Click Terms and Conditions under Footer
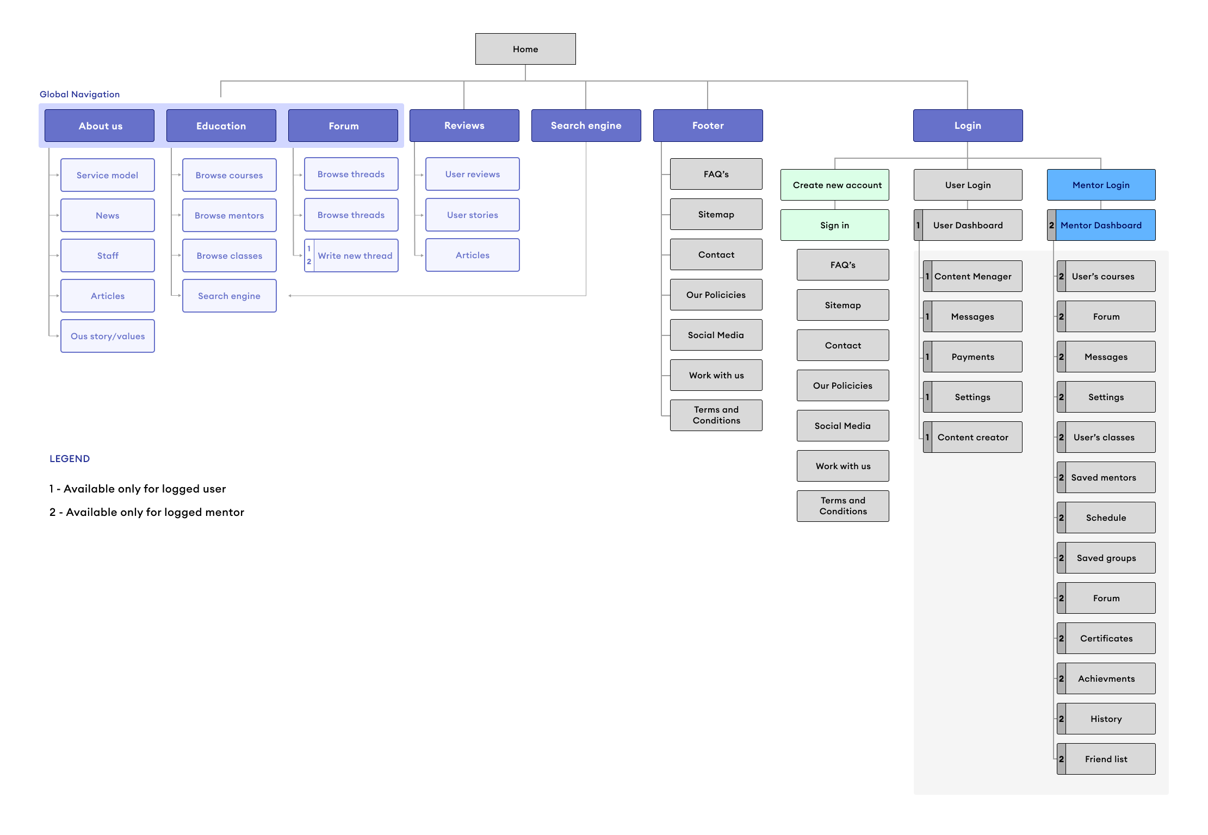Image resolution: width=1208 pixels, height=835 pixels. (716, 415)
